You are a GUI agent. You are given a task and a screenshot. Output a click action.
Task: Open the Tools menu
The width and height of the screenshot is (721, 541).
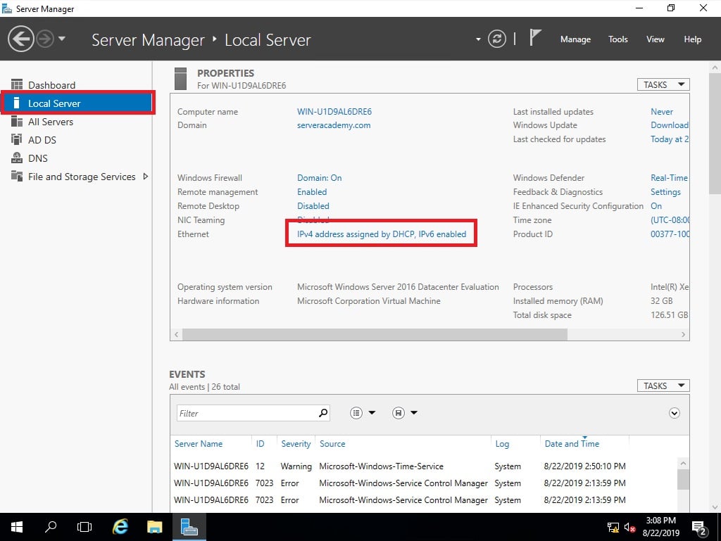[x=617, y=39]
